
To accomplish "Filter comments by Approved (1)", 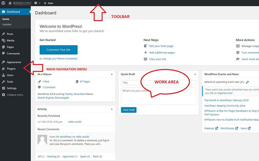I will (x=70, y=156).
